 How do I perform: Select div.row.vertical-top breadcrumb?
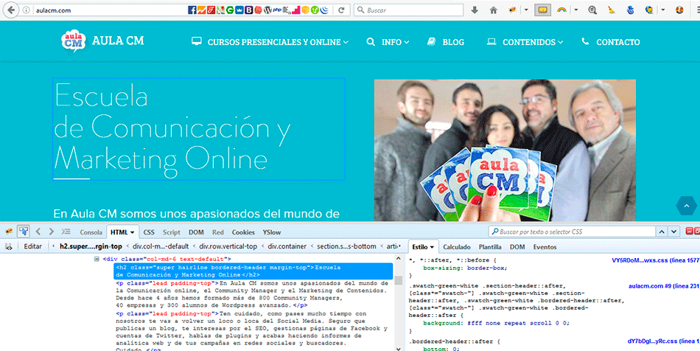pos(228,246)
